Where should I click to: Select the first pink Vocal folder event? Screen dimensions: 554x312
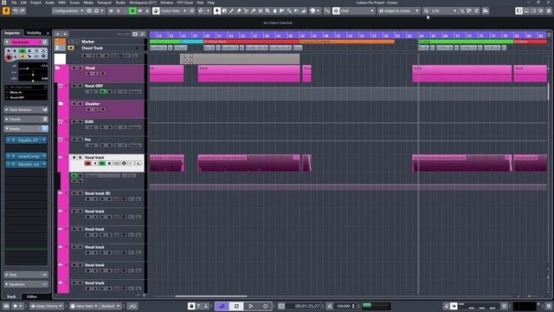[x=166, y=74]
